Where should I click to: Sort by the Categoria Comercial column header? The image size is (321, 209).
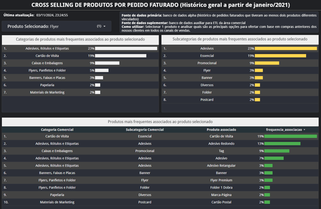coord(57,129)
